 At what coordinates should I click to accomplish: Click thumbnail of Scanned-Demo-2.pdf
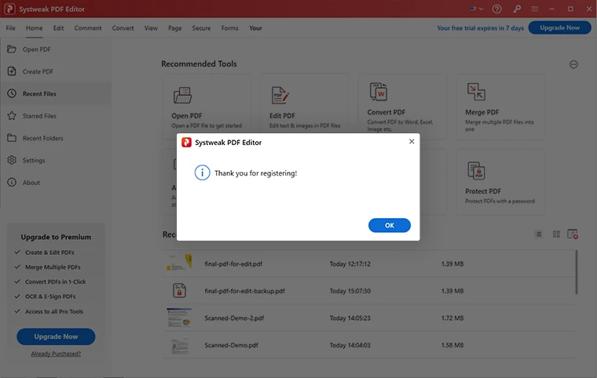tap(179, 318)
